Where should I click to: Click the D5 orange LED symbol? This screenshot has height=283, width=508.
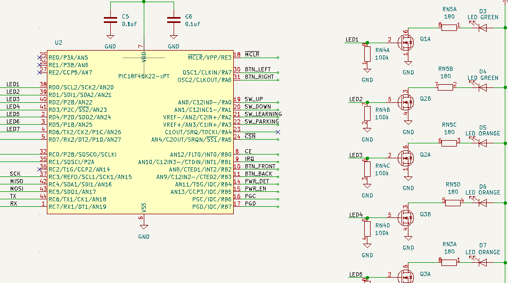pyautogui.click(x=483, y=142)
